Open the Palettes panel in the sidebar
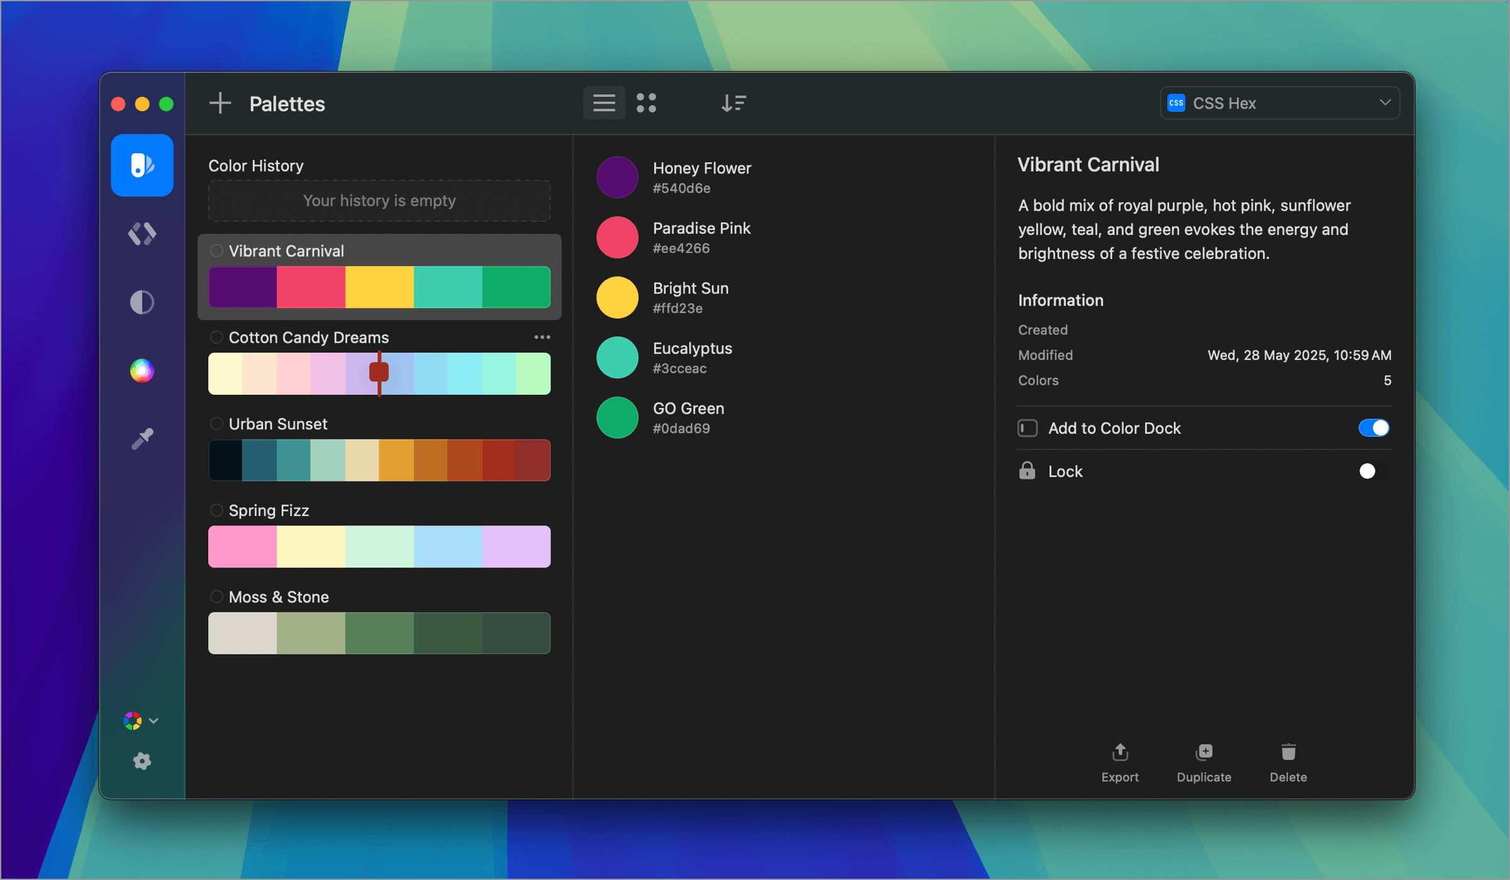Screen dimensions: 1510x880 (142, 165)
